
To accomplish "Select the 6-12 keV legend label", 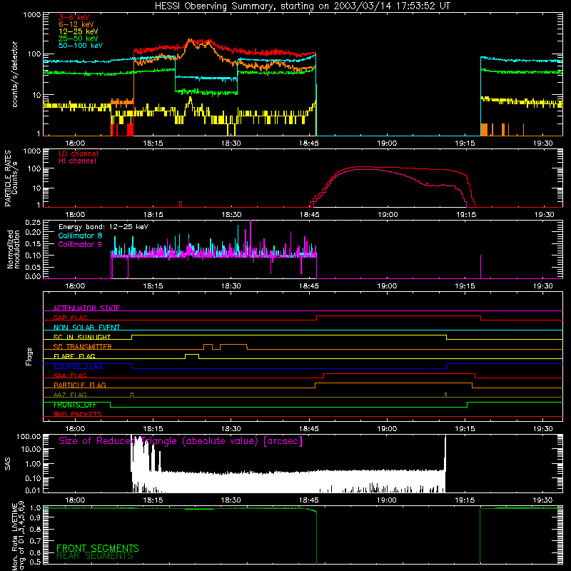I will pyautogui.click(x=76, y=24).
